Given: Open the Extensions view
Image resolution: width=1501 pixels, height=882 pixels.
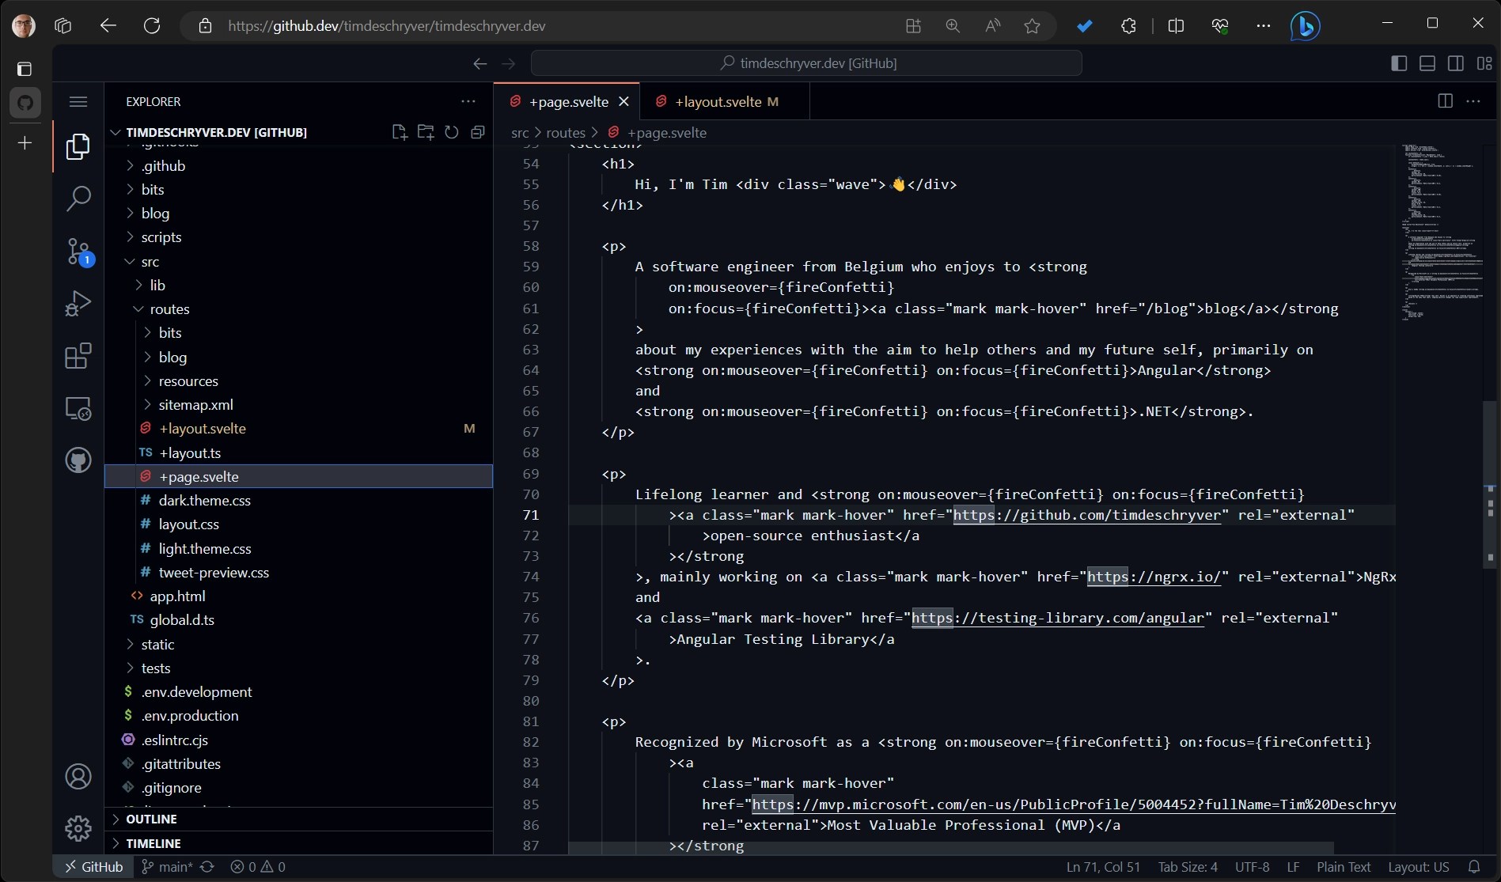Looking at the screenshot, I should [78, 356].
